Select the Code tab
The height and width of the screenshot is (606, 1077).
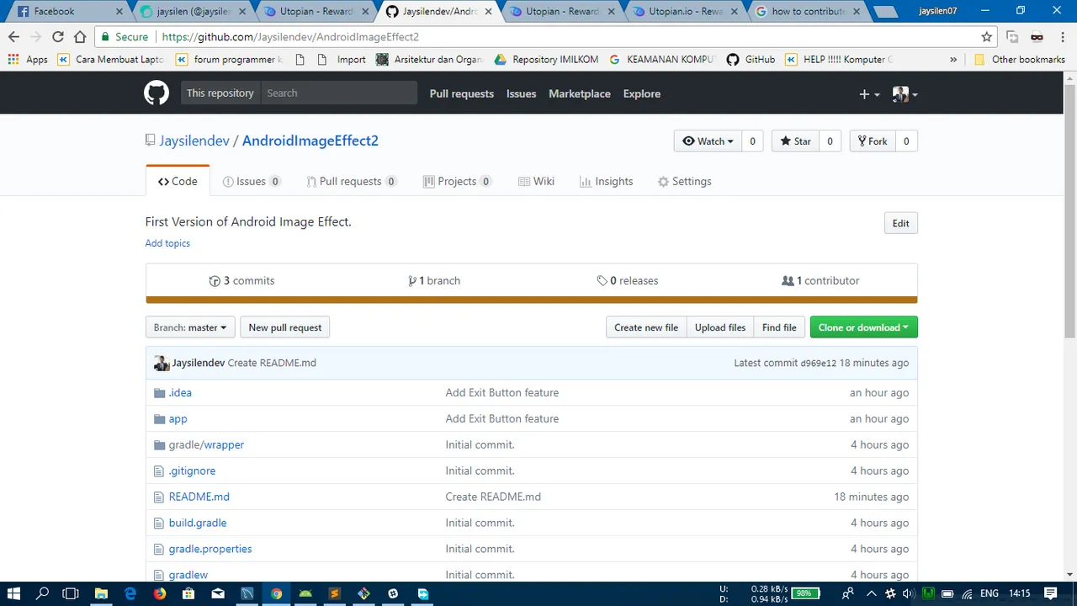178,182
